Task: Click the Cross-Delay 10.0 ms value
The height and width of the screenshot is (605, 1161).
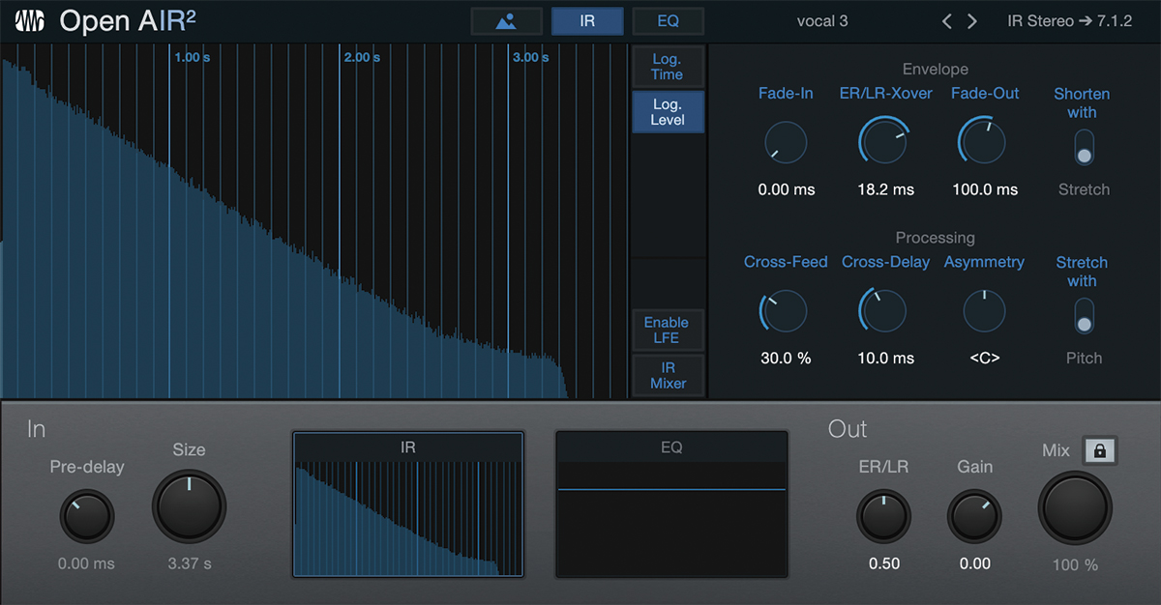Action: click(885, 358)
